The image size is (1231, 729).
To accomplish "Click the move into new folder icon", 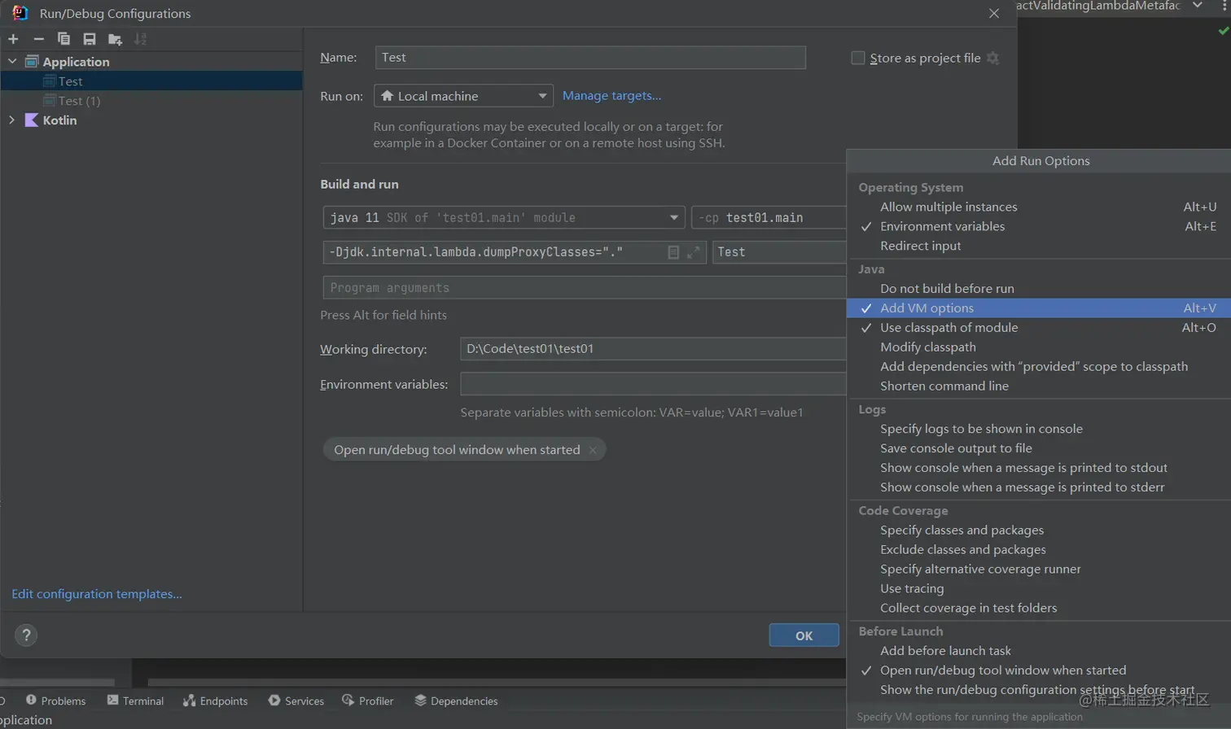I will (115, 39).
